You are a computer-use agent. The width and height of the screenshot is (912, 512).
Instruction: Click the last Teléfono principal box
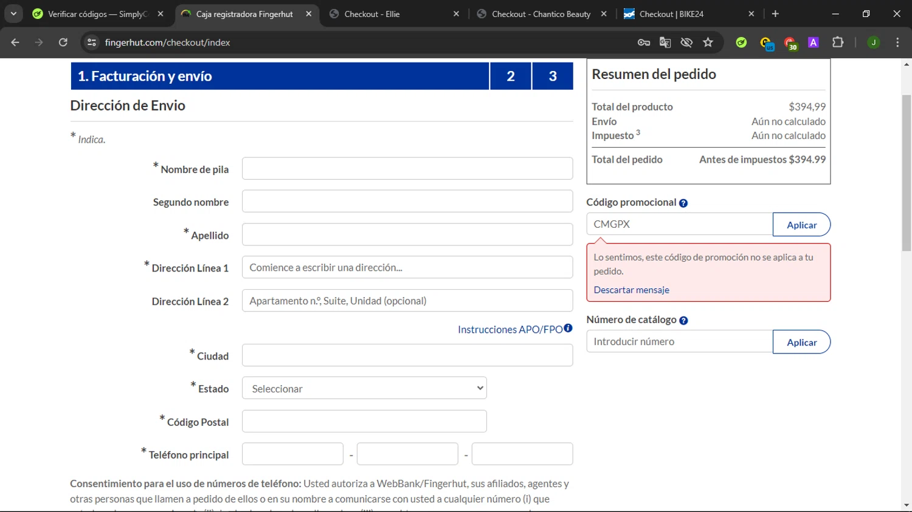[x=522, y=454]
